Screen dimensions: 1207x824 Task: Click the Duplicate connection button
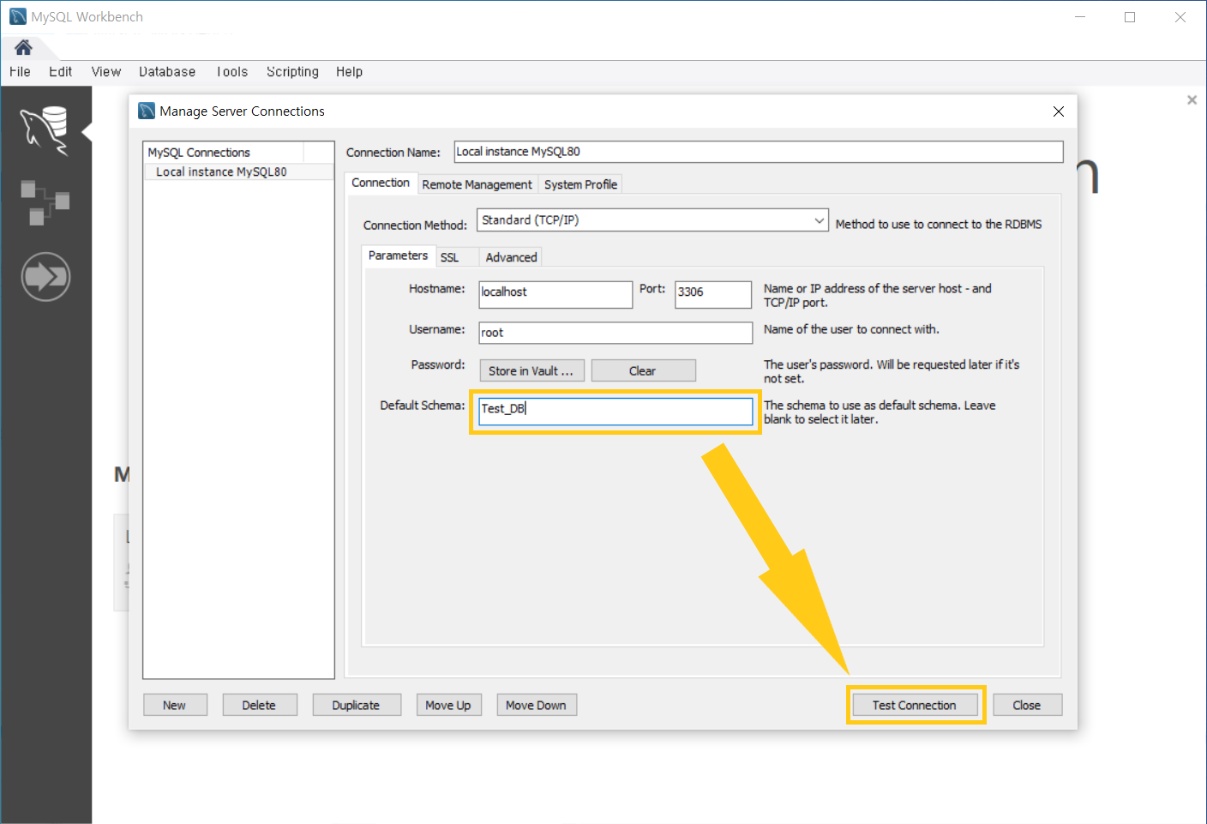tap(357, 705)
